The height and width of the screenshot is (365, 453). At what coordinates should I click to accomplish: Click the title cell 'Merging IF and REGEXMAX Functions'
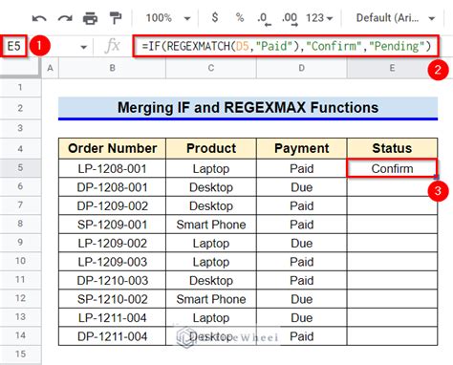coord(248,108)
